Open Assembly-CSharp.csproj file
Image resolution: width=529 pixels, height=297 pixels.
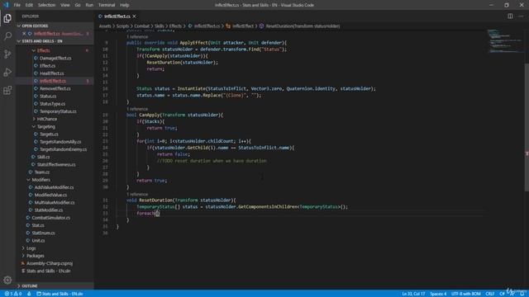50,263
